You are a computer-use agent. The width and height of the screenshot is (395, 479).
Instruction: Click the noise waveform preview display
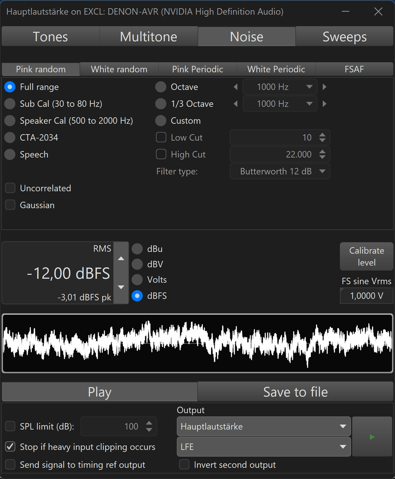197,343
